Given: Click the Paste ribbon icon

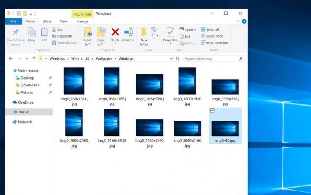Looking at the screenshot, I should (44, 32).
